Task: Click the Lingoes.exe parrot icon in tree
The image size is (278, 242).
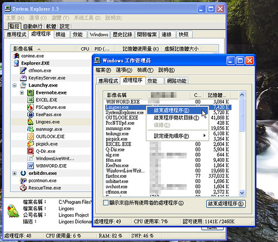Action: [x=31, y=122]
